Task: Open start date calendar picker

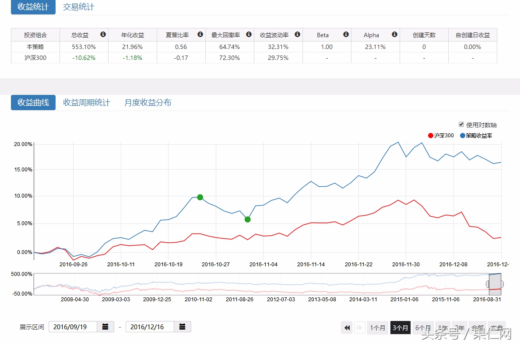Action: tap(105, 327)
